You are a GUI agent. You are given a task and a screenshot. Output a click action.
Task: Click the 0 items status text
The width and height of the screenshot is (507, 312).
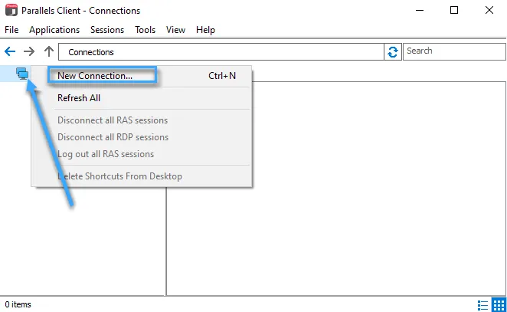[18, 304]
